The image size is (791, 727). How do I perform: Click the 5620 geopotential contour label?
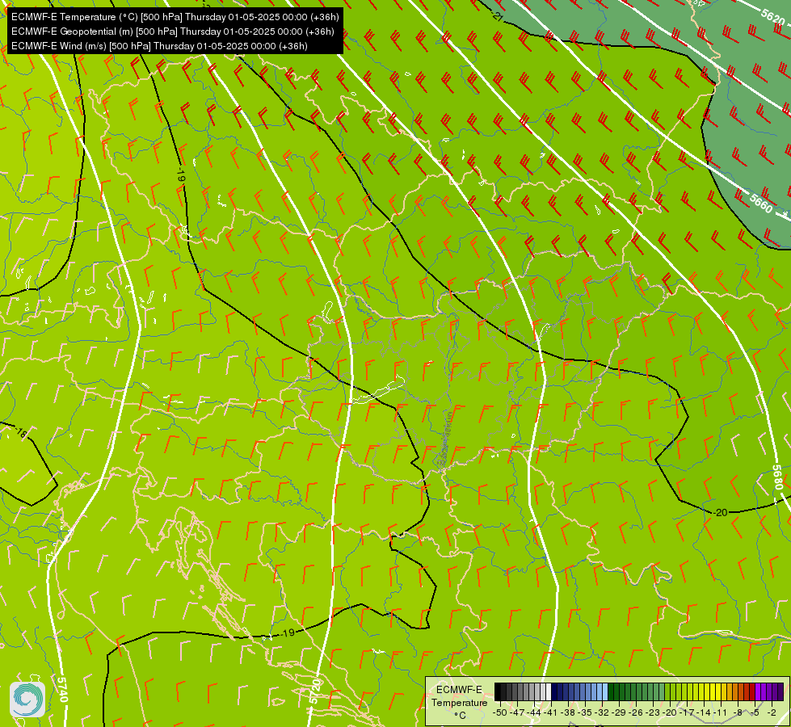point(773,17)
